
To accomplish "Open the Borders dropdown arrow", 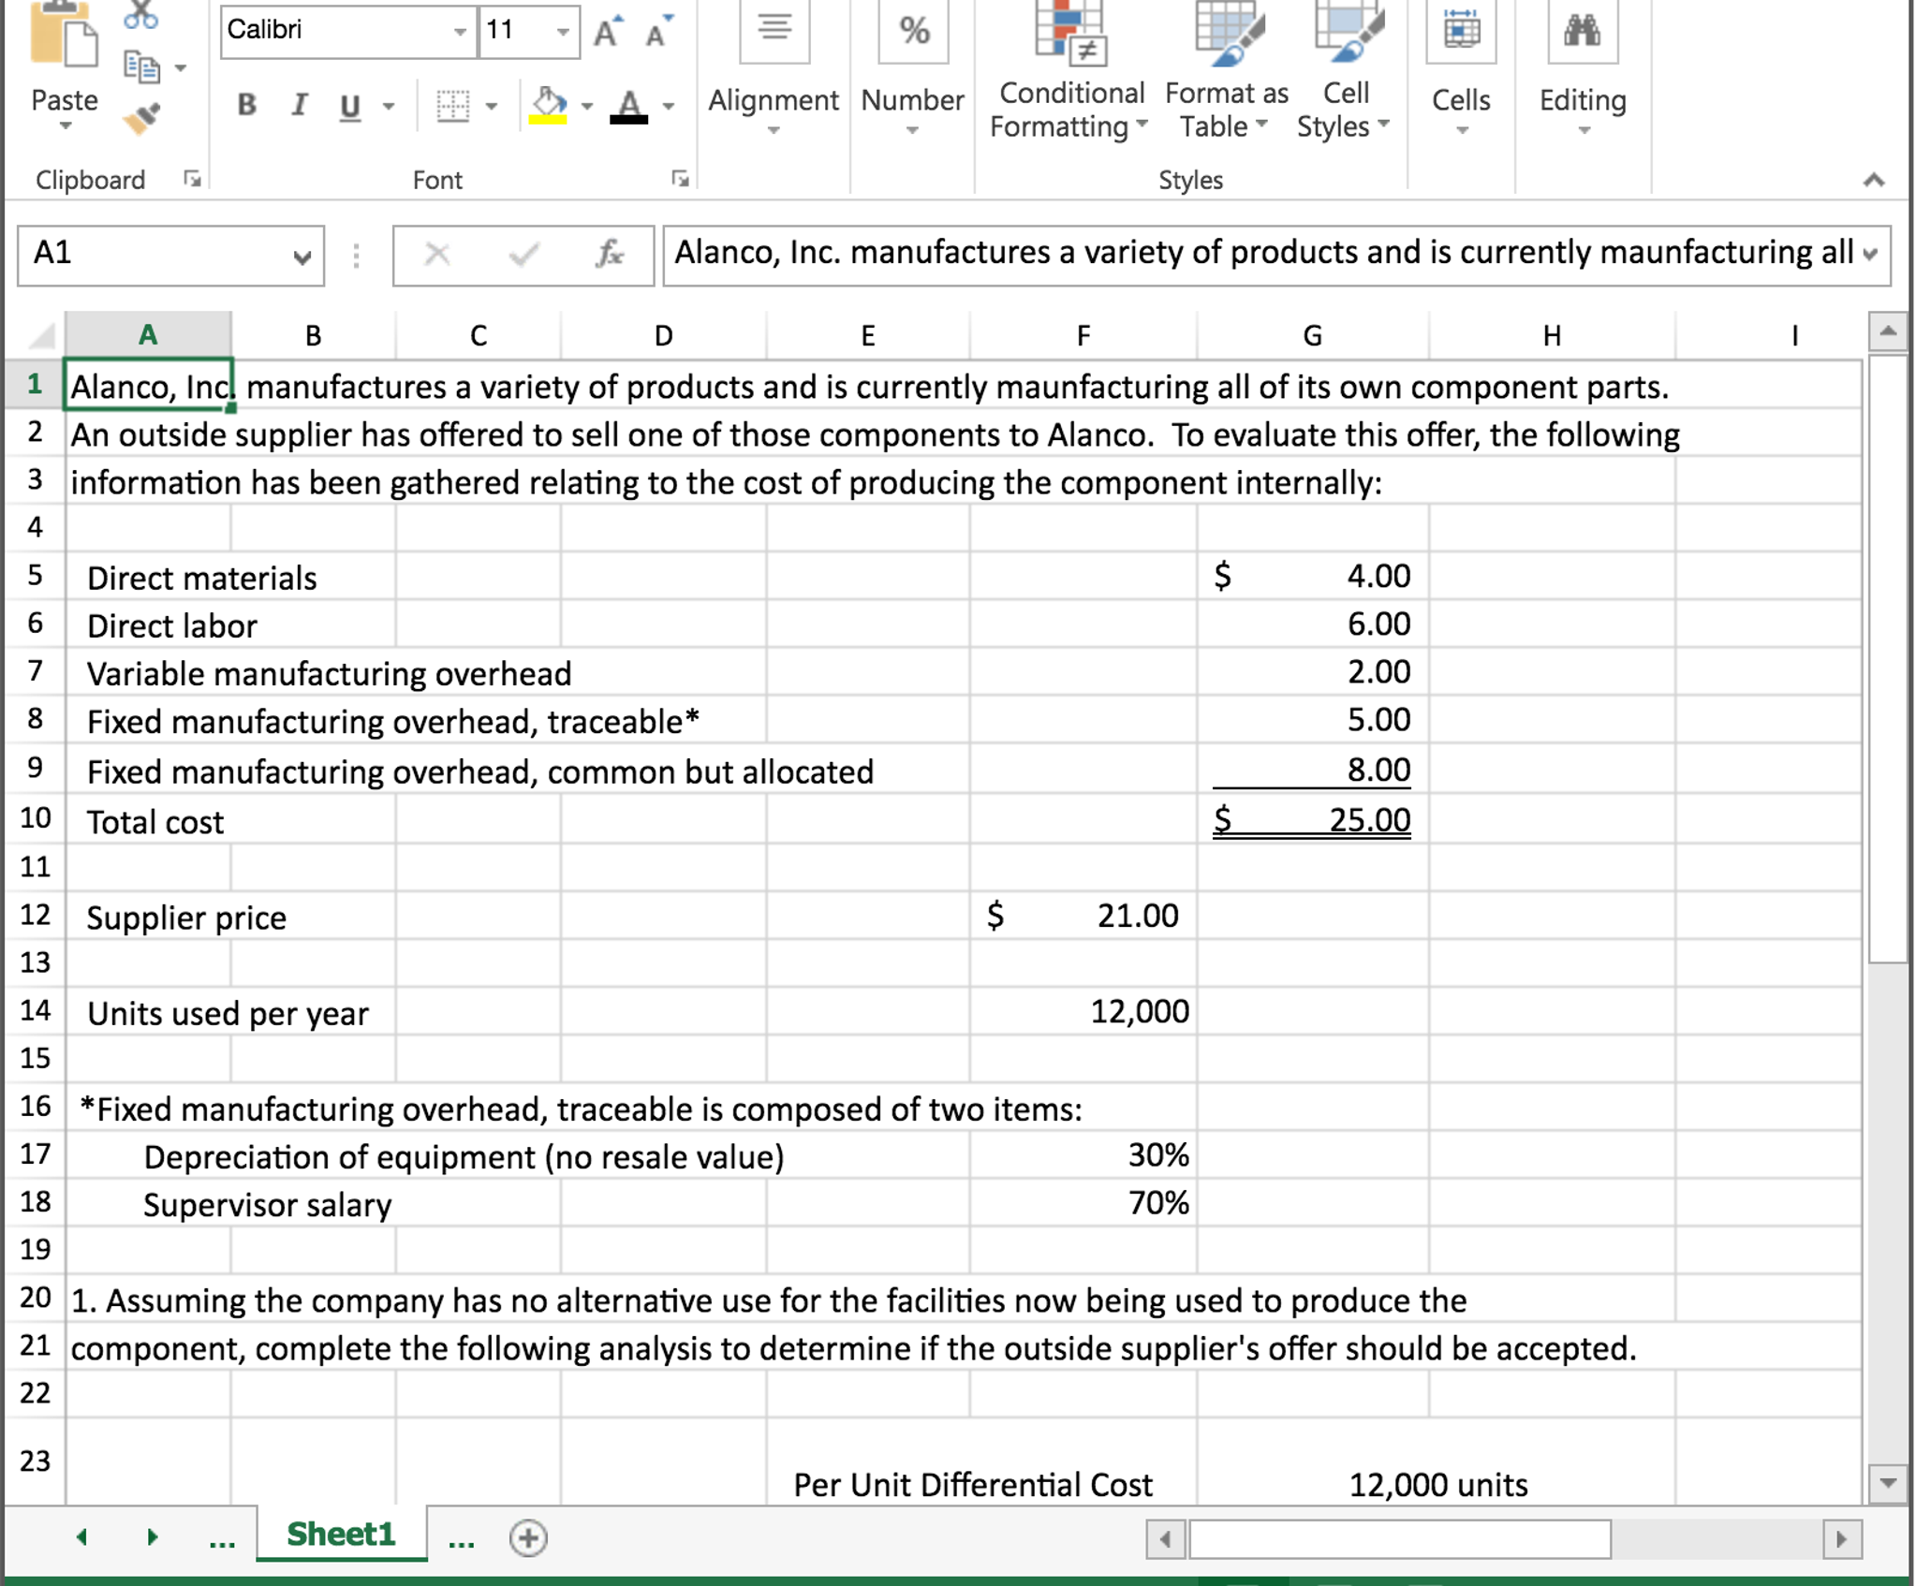I will coord(491,106).
